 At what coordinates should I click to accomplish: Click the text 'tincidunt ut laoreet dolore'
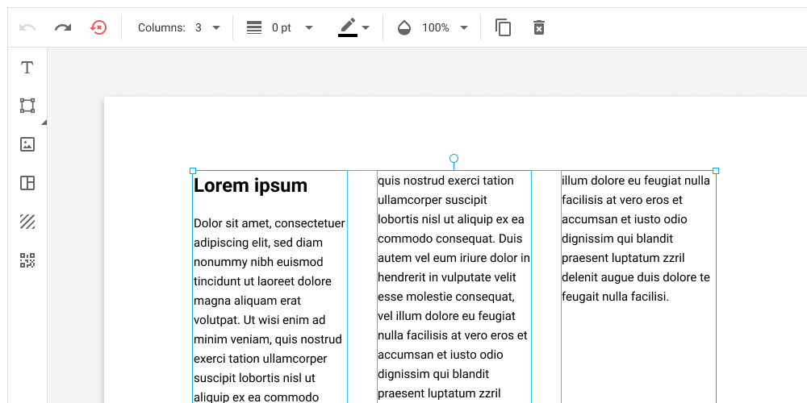click(x=262, y=281)
